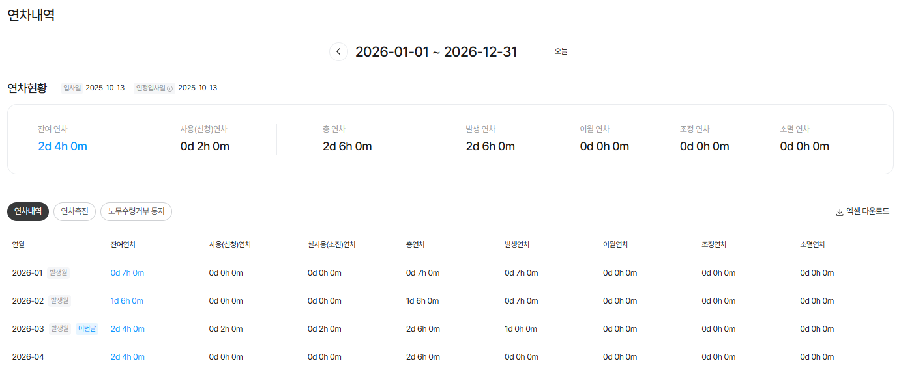Click the info icon beside 인정입사일
The height and width of the screenshot is (368, 899).
pos(170,88)
